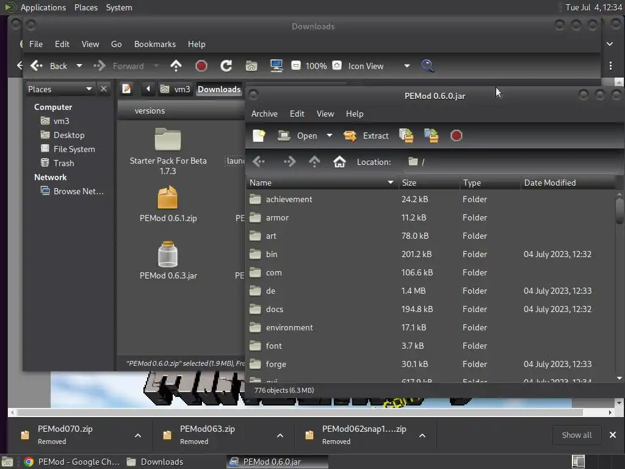Viewport: 625px width, 469px height.
Task: Reload the Downloads folder view
Action: (x=226, y=66)
